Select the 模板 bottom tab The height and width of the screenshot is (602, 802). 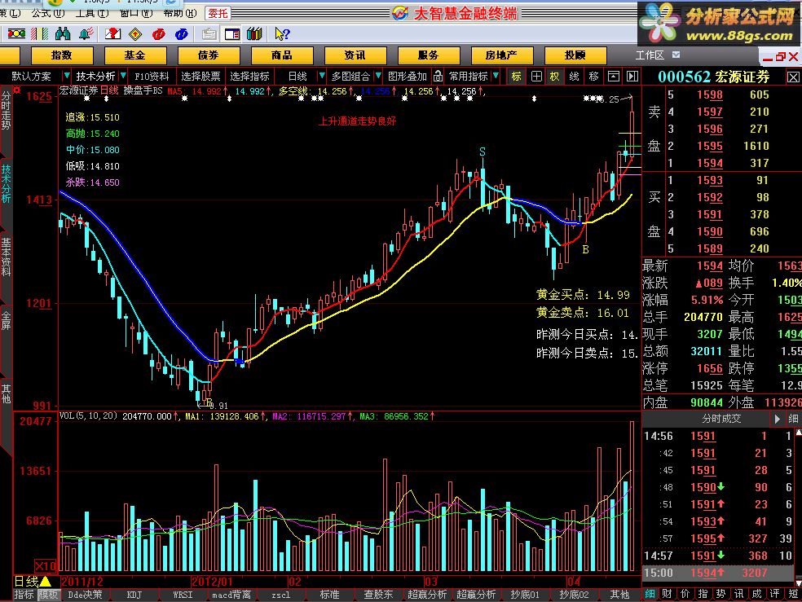point(49,595)
